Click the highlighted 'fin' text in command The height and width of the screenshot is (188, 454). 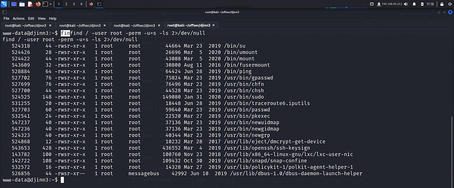coord(65,33)
